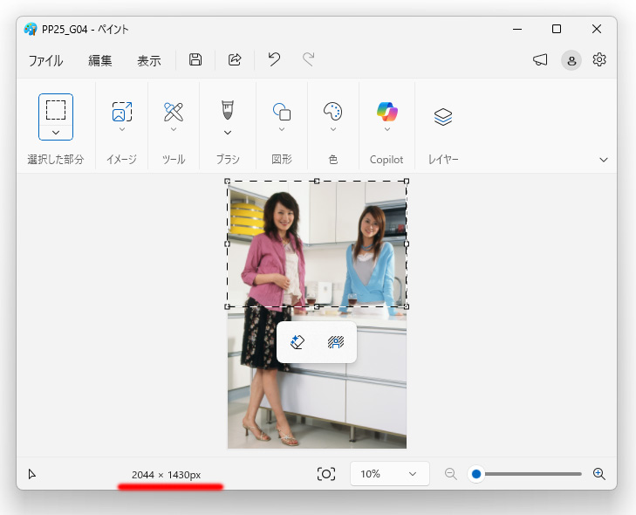The height and width of the screenshot is (515, 636).
Task: Share the image via share icon
Action: tap(235, 59)
